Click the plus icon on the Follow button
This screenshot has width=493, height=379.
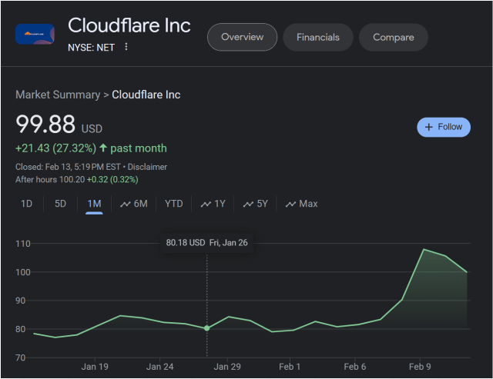coord(429,127)
